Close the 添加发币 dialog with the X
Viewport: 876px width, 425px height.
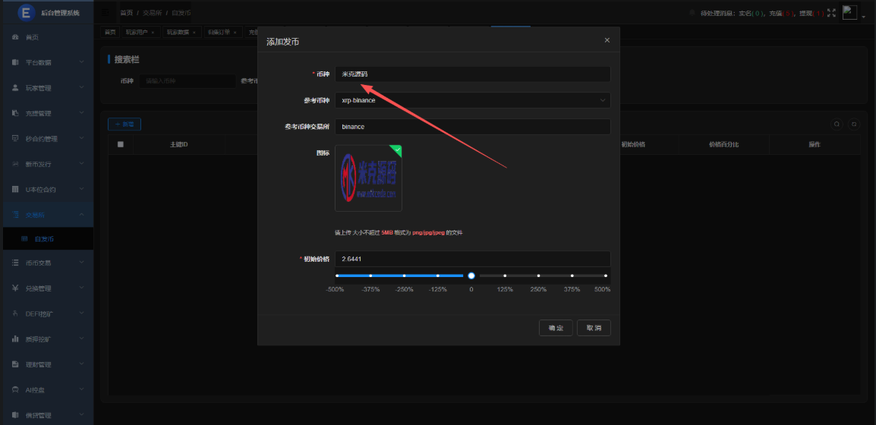click(x=607, y=40)
